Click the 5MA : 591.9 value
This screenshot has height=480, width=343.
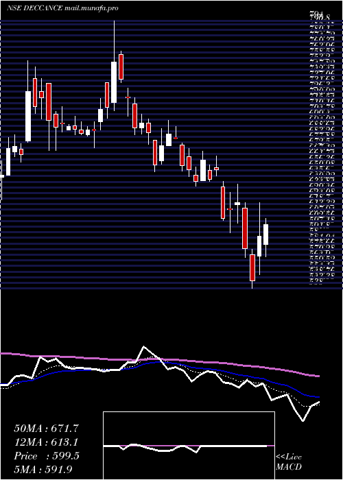pos(43,470)
